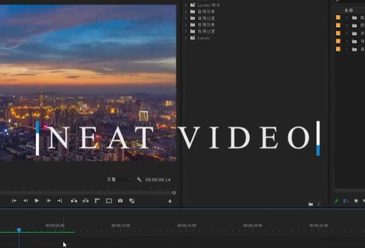Image resolution: width=365 pixels, height=248 pixels.
Task: Click the 00:00:05:00 timeline ruler mark
Action: tap(55, 225)
